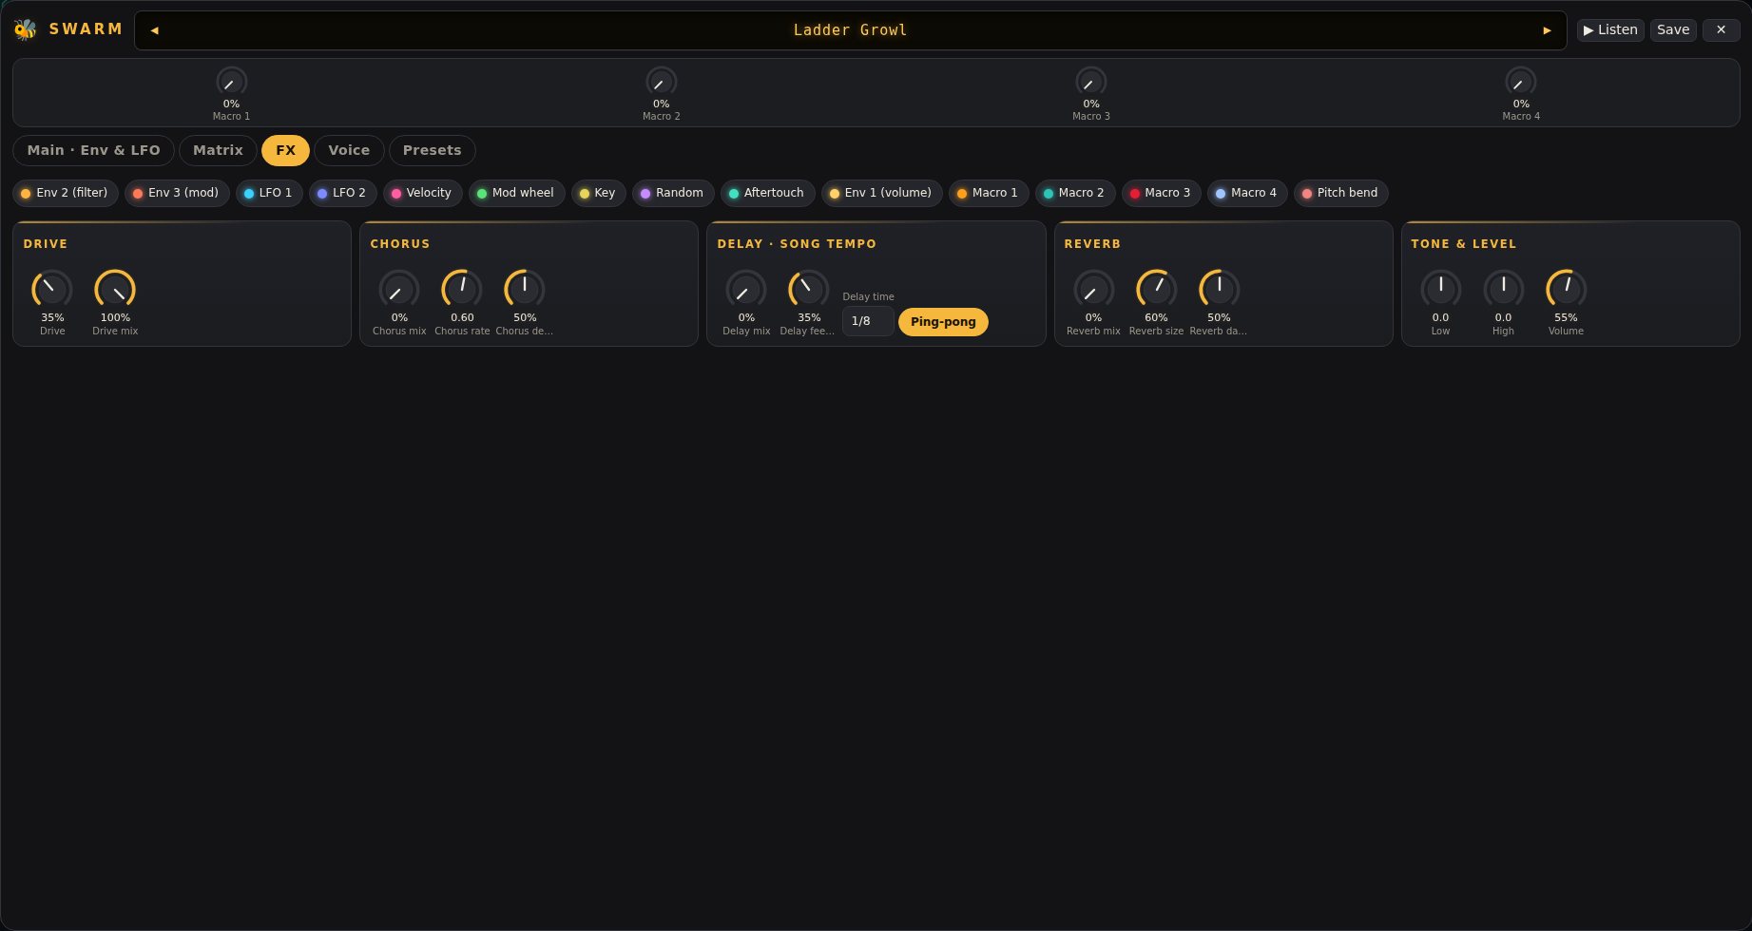The width and height of the screenshot is (1752, 931).
Task: Choose the Pitch bend source chip
Action: [x=1340, y=193]
